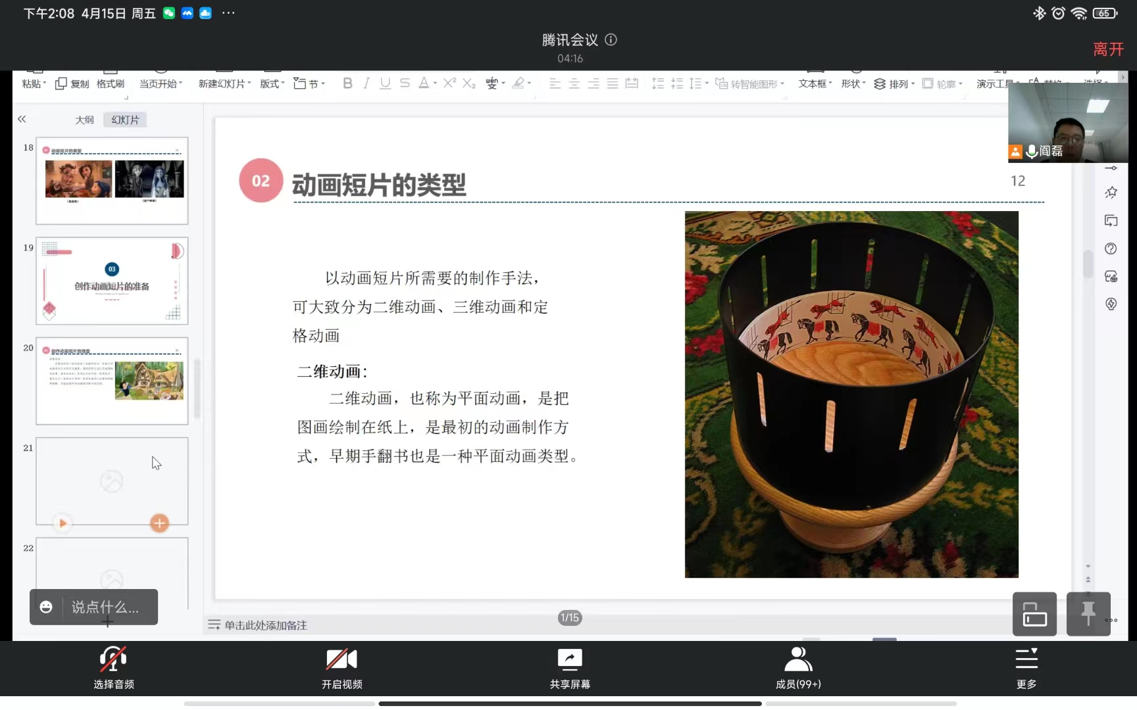Open the members list icon
The image size is (1137, 710).
coord(798,659)
